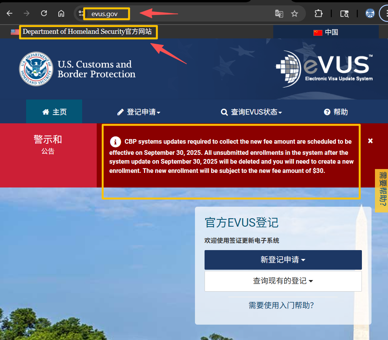Click the browser back arrow

10,13
